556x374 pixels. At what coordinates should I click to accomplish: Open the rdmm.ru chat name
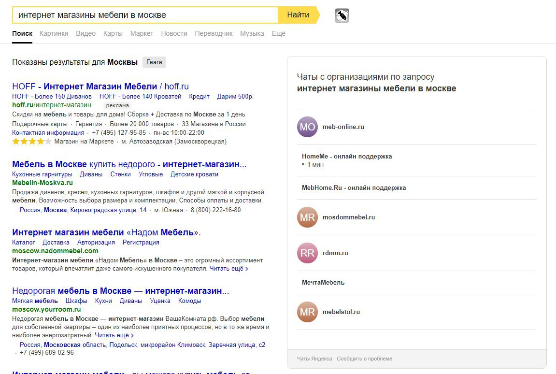tap(335, 253)
